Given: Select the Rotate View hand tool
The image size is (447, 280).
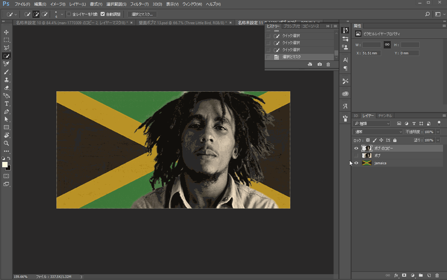Looking at the screenshot, I should click(6, 135).
